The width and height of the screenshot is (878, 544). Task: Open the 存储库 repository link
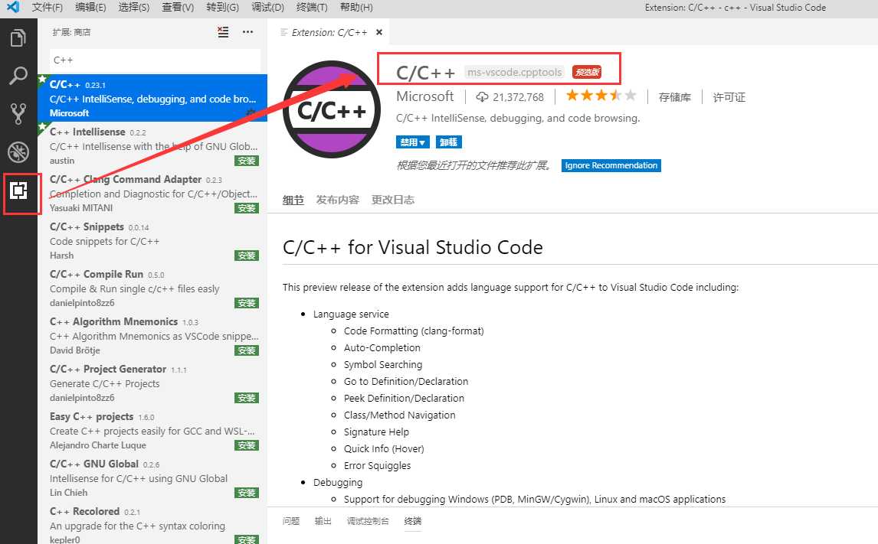(x=675, y=97)
